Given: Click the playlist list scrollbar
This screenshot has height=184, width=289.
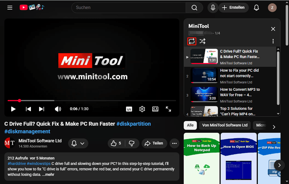Looking at the screenshot, I should [278, 78].
